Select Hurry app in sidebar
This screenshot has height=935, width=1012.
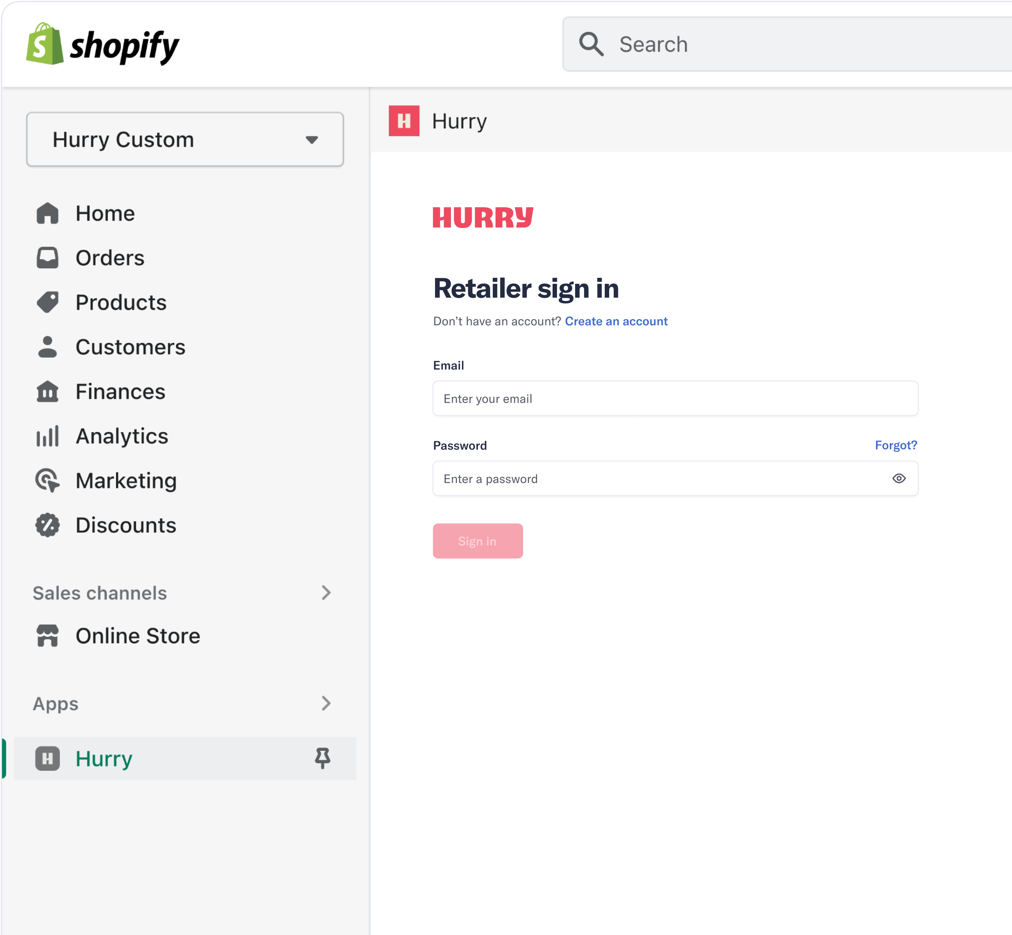185,758
